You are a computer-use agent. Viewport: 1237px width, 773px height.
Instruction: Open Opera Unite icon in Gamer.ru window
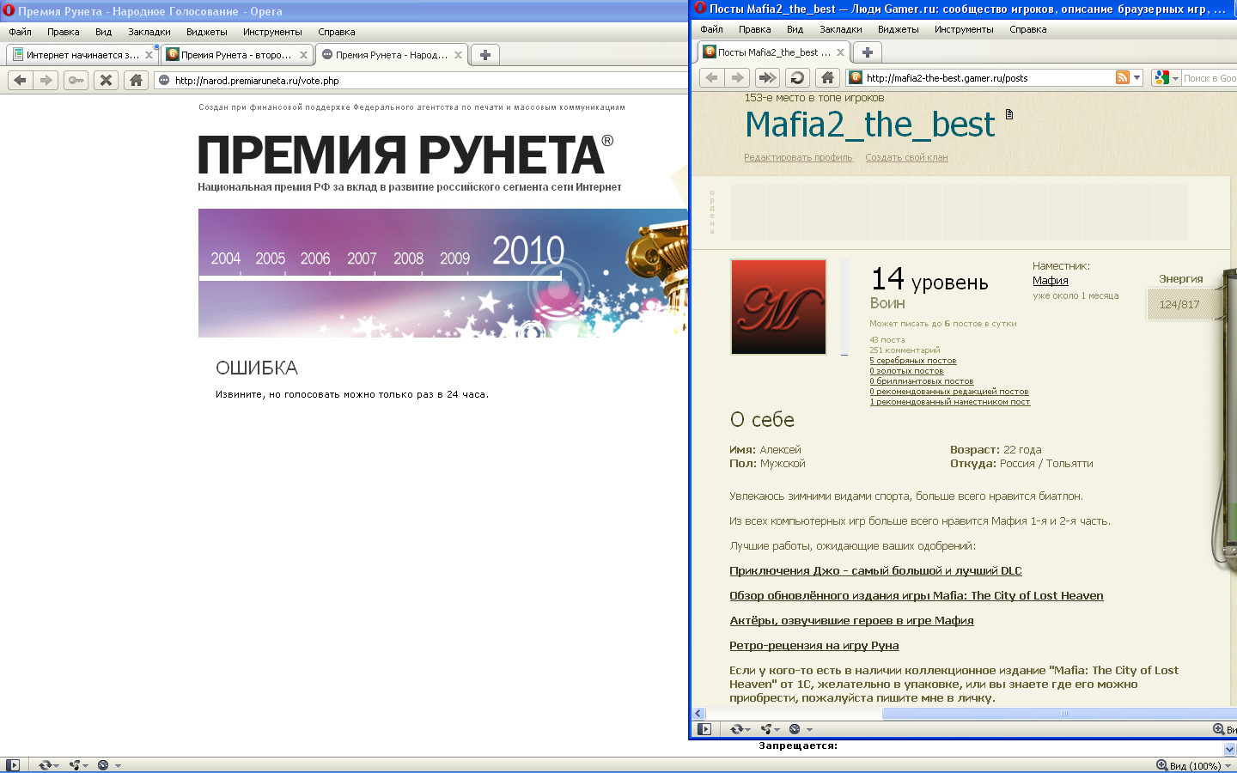tap(770, 729)
